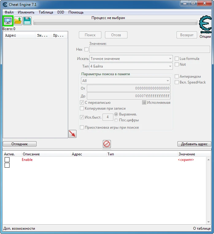Select the Пос.цифры radio button

(116, 120)
